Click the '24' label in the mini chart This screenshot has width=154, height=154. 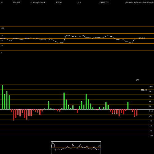point(99,146)
